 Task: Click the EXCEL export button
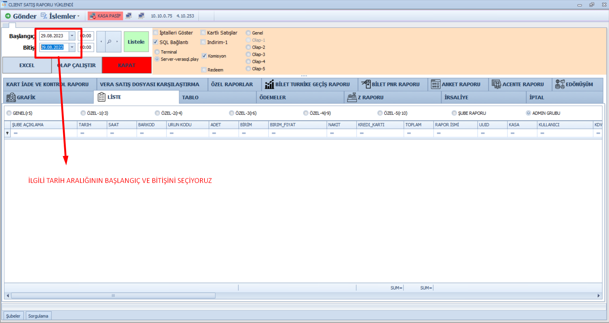point(27,65)
